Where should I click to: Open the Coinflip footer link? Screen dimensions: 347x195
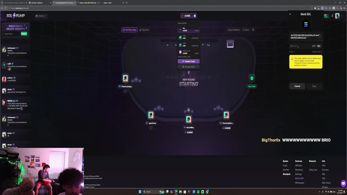pyautogui.click(x=286, y=170)
